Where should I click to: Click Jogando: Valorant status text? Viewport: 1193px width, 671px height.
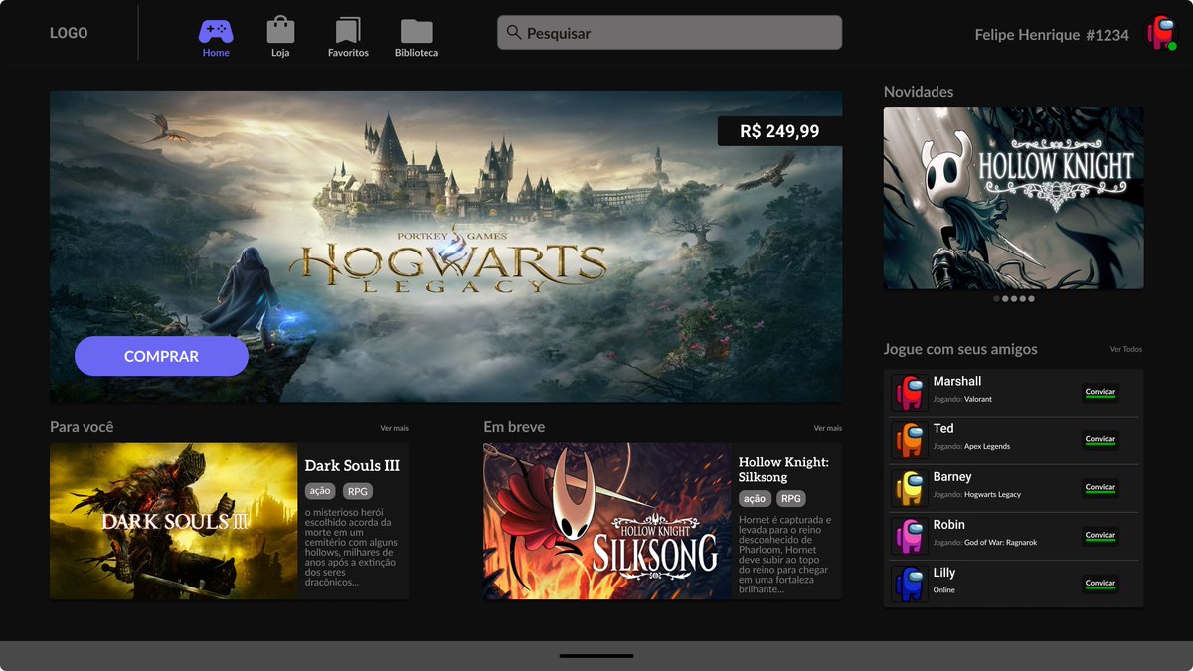[x=962, y=399]
